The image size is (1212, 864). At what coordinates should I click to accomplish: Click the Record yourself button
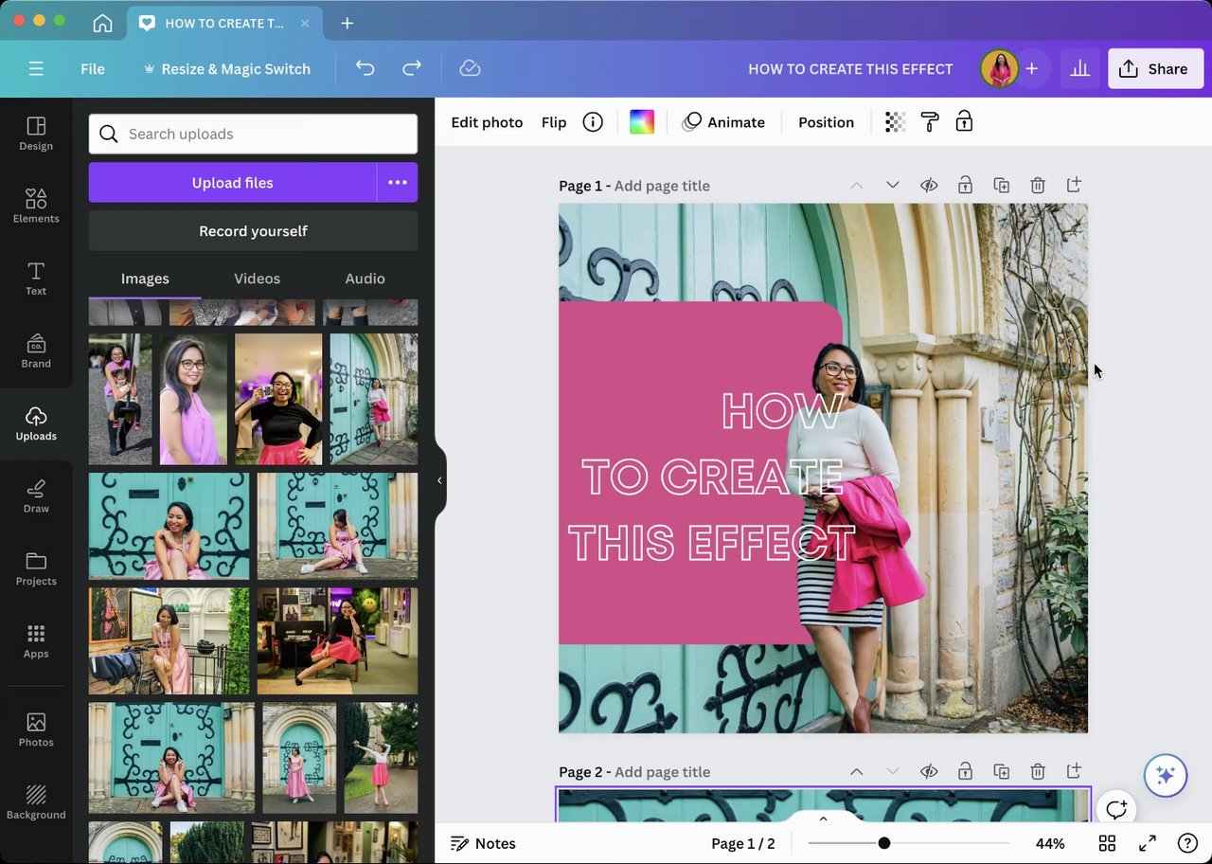(253, 231)
